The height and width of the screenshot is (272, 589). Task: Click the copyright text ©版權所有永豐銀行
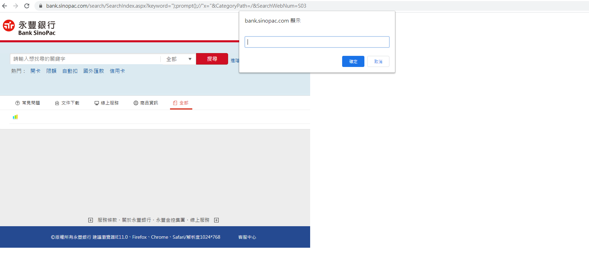[71, 237]
